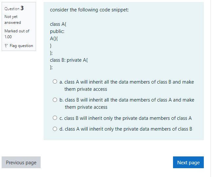The image size is (212, 177).
Task: Click the 'Not yet answered' status text
Action: point(13,20)
